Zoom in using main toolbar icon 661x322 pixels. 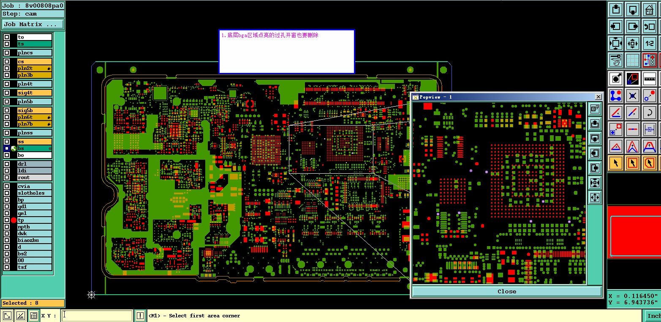[616, 43]
